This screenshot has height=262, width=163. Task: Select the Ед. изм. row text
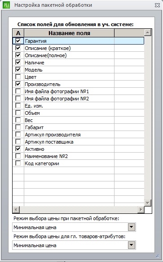34,106
